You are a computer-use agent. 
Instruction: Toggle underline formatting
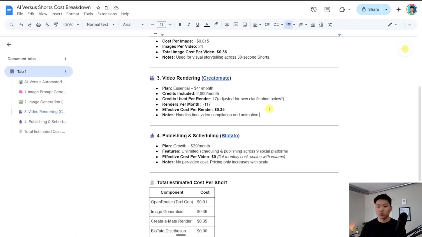tap(197, 24)
